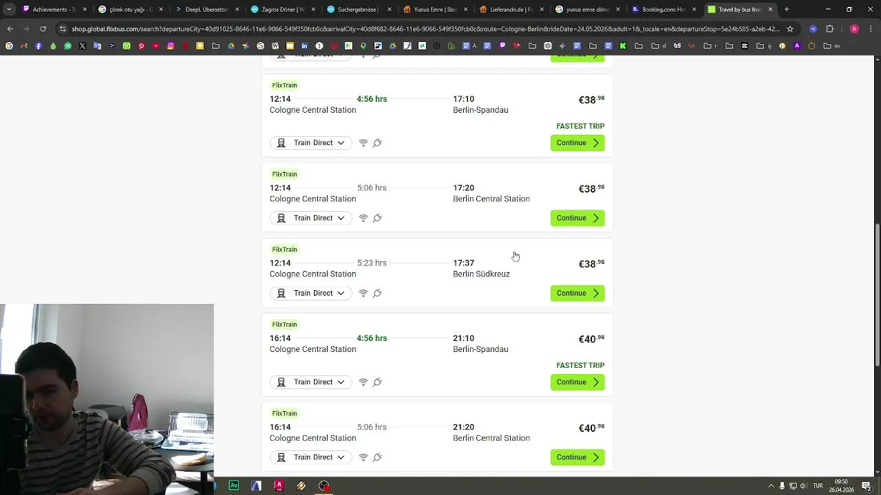Click Wi-Fi icon on 21:10 Berlin-Spandau trip

click(363, 382)
